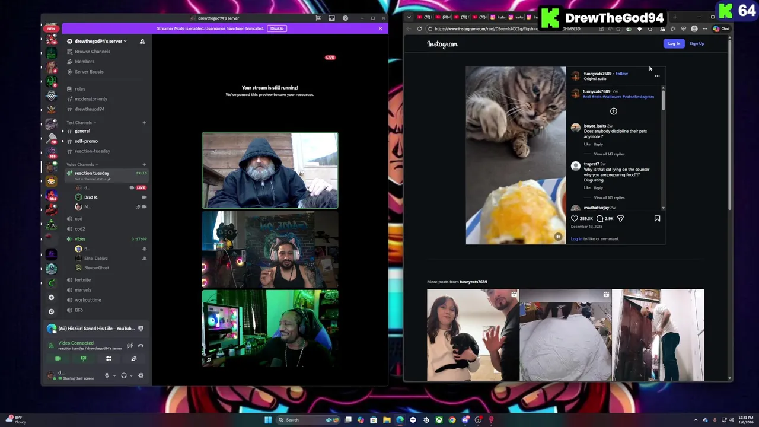Collapse Text Channels category
The height and width of the screenshot is (427, 759).
click(81, 123)
